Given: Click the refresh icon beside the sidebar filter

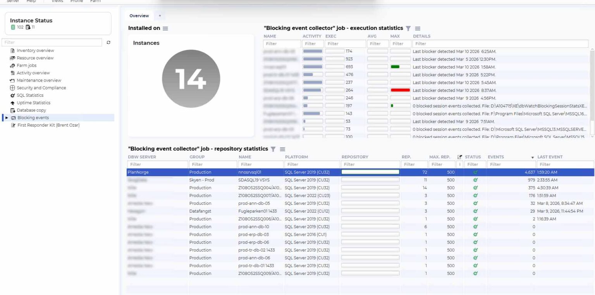Looking at the screenshot, I should point(108,43).
